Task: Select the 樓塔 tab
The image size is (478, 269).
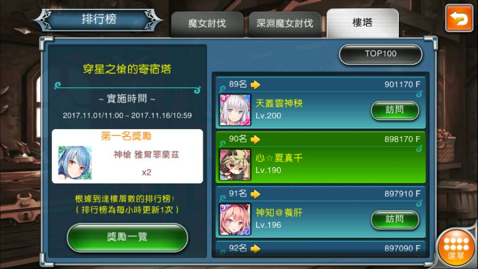Action: click(x=362, y=23)
